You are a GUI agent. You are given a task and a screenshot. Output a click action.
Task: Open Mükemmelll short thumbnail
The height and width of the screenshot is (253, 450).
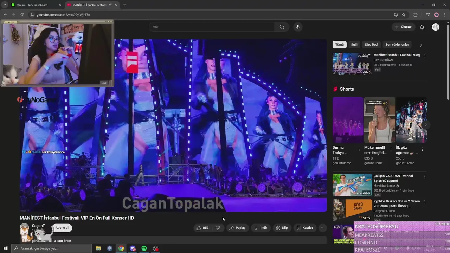[379, 120]
